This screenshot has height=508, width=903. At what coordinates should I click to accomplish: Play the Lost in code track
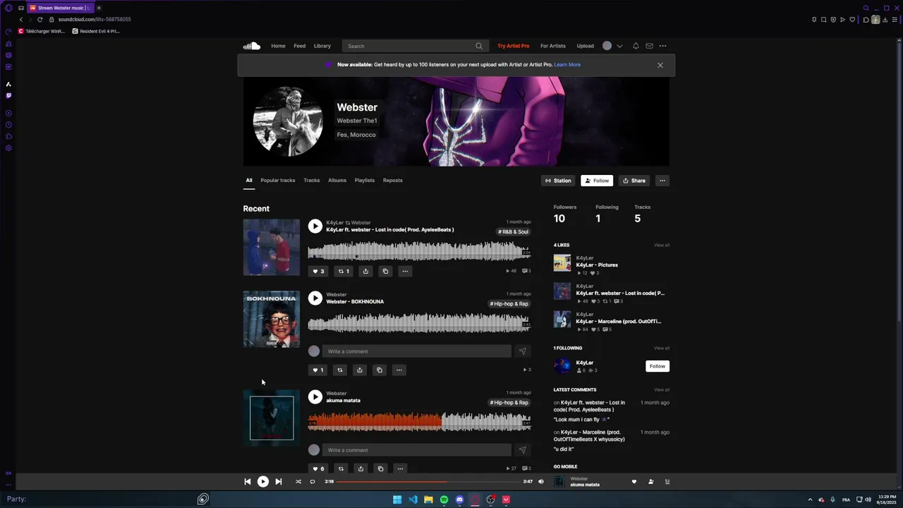pyautogui.click(x=315, y=226)
